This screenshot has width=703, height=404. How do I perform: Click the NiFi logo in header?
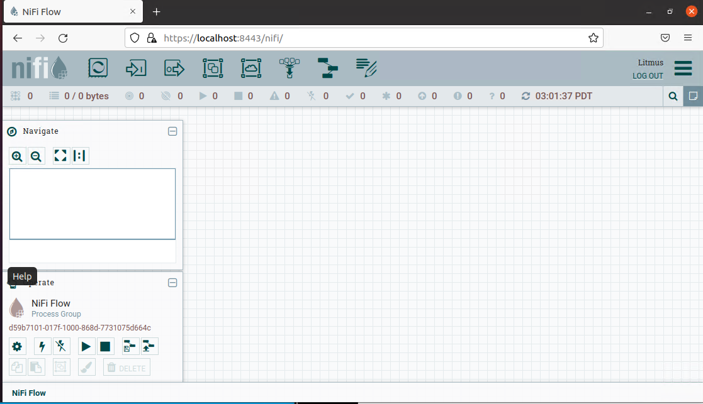[x=40, y=68]
